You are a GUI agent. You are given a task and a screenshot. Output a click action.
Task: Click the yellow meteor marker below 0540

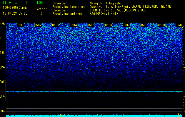pos(178,115)
